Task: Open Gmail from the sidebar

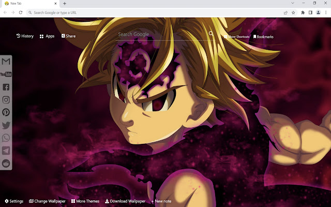Action: [6, 62]
